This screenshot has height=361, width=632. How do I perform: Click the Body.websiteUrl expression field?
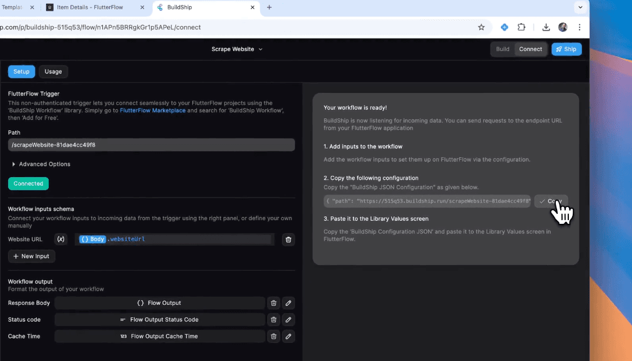click(174, 239)
